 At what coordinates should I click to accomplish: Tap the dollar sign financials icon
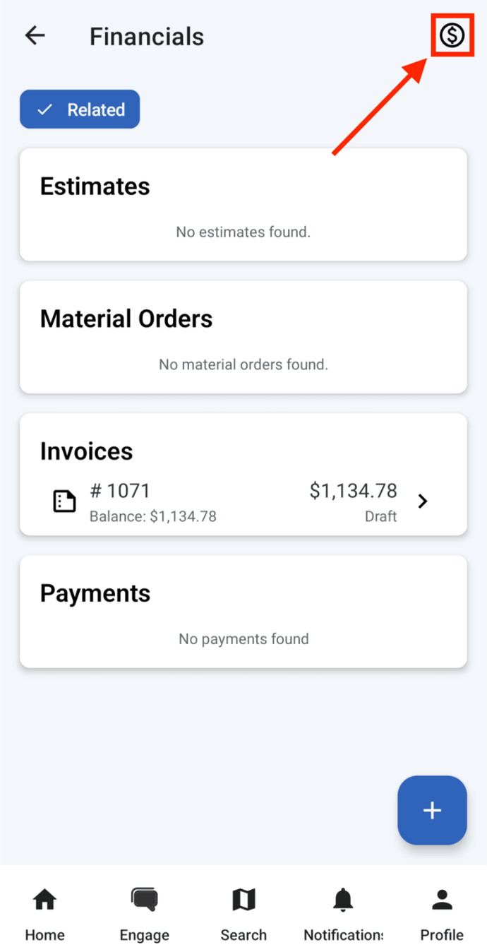pos(452,35)
